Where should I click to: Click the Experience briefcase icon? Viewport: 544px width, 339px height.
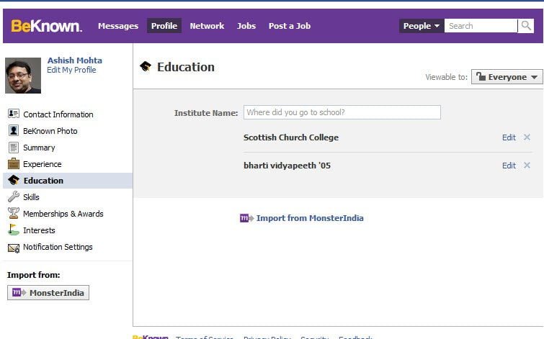14,163
